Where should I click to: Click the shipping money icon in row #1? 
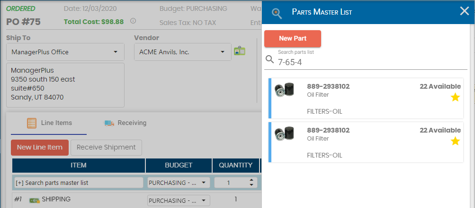[34, 200]
